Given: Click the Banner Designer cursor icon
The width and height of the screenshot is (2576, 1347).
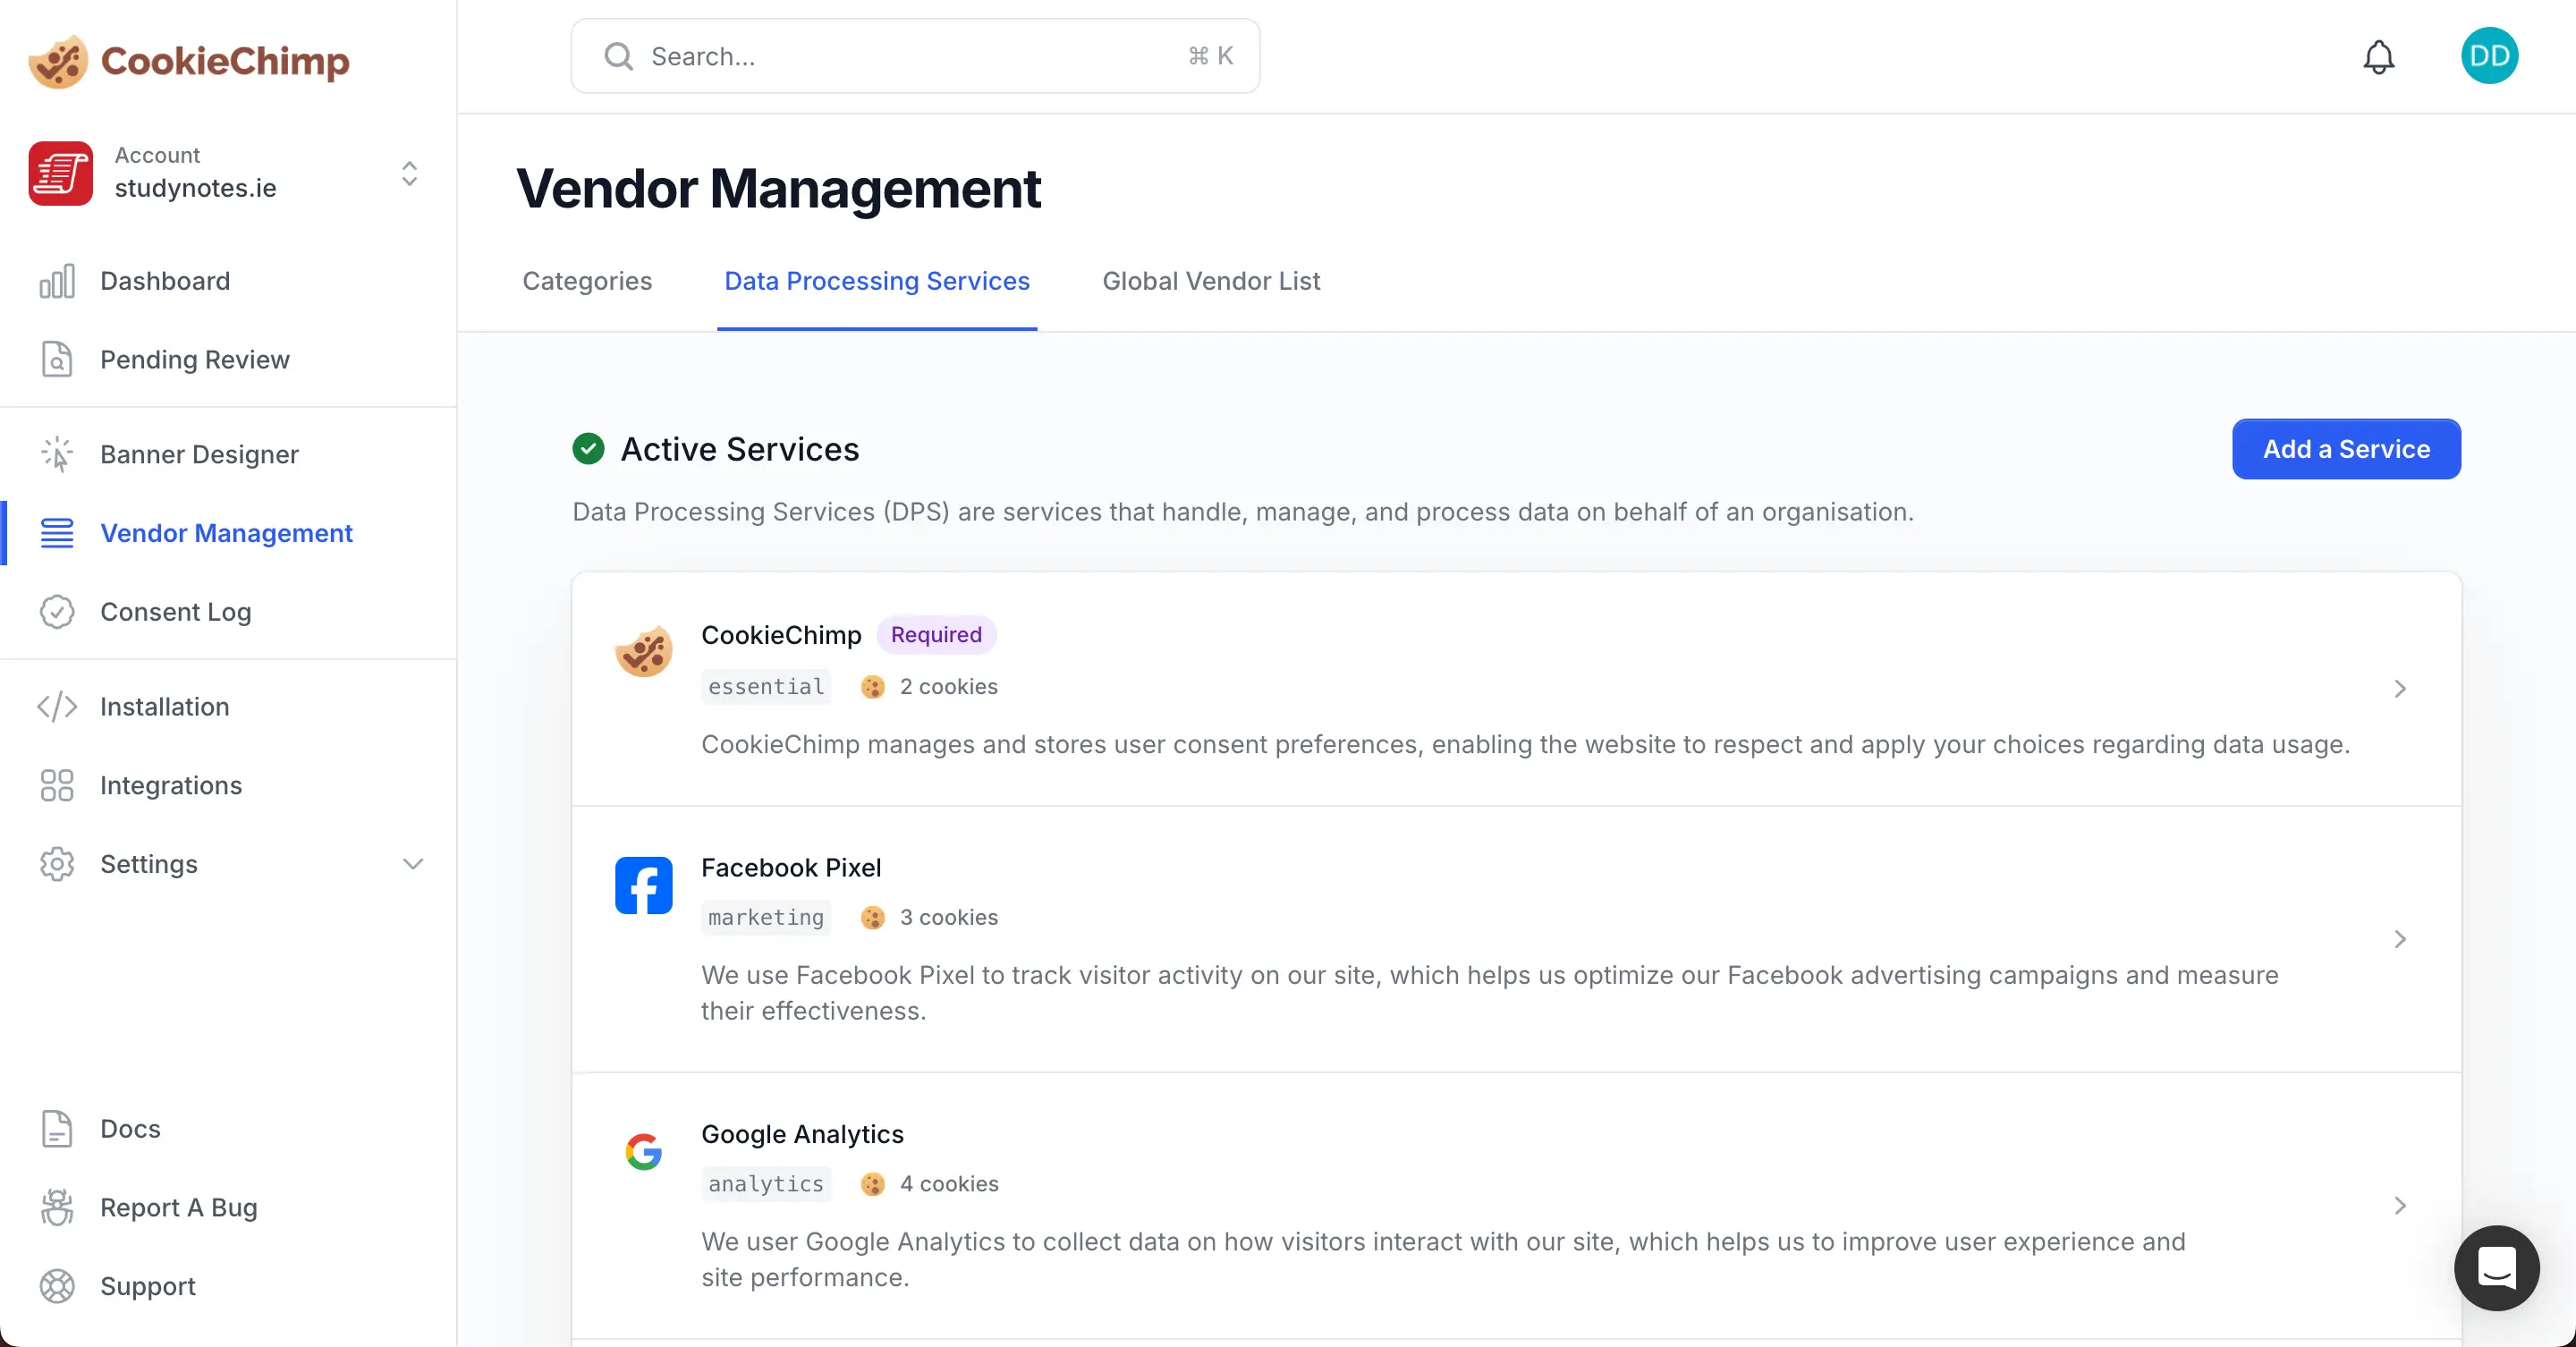Looking at the screenshot, I should pyautogui.click(x=57, y=454).
